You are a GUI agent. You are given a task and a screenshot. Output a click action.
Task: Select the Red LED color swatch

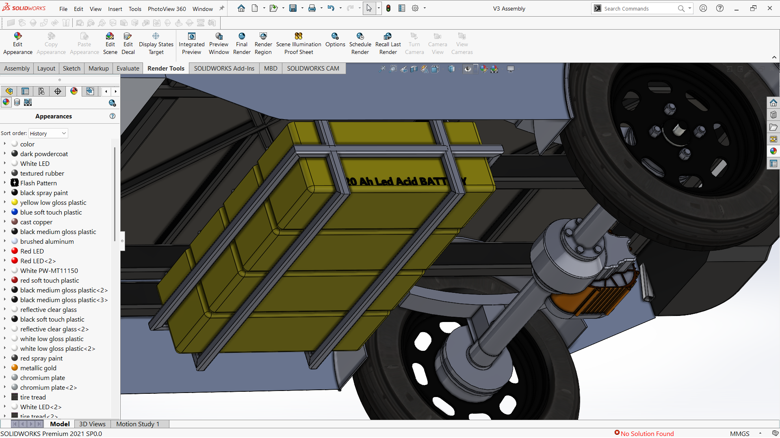(x=15, y=251)
